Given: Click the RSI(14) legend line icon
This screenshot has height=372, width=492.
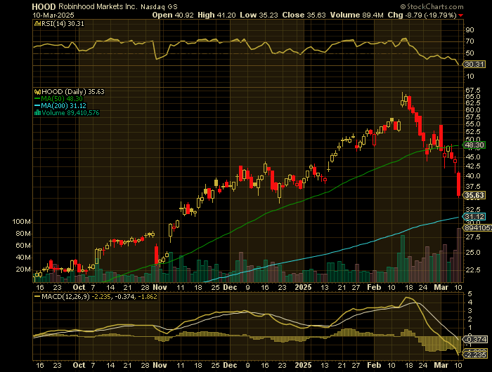Looking at the screenshot, I should [37, 23].
